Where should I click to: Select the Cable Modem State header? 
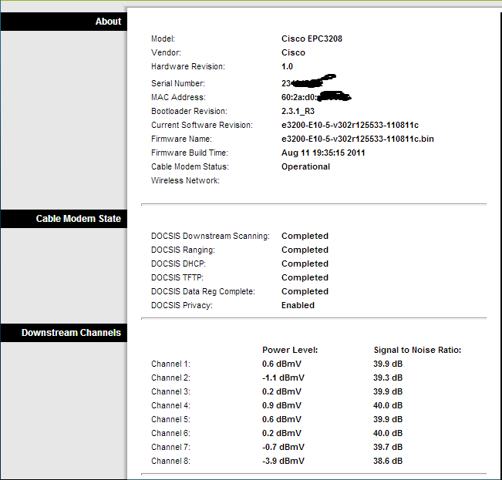pyautogui.click(x=78, y=219)
